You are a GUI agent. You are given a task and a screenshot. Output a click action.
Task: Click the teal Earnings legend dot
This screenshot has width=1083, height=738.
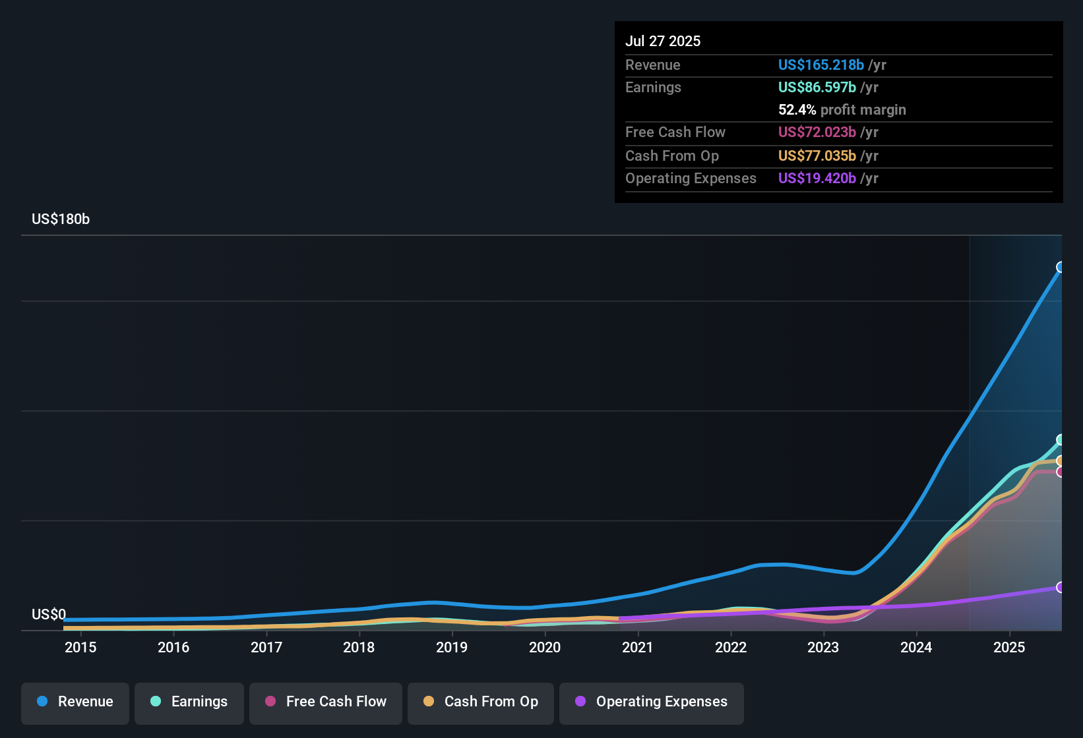(155, 702)
